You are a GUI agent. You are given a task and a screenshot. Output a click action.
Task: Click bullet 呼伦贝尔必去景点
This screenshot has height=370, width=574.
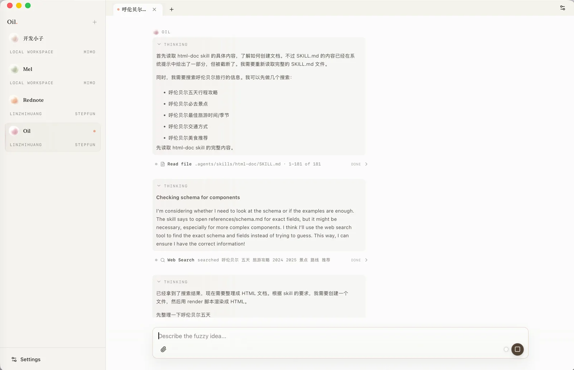pos(188,104)
